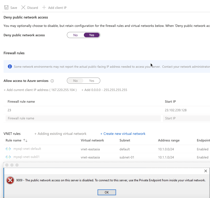Click the blue info icon in the firewall notice
The height and width of the screenshot is (198, 210).
tap(10, 66)
